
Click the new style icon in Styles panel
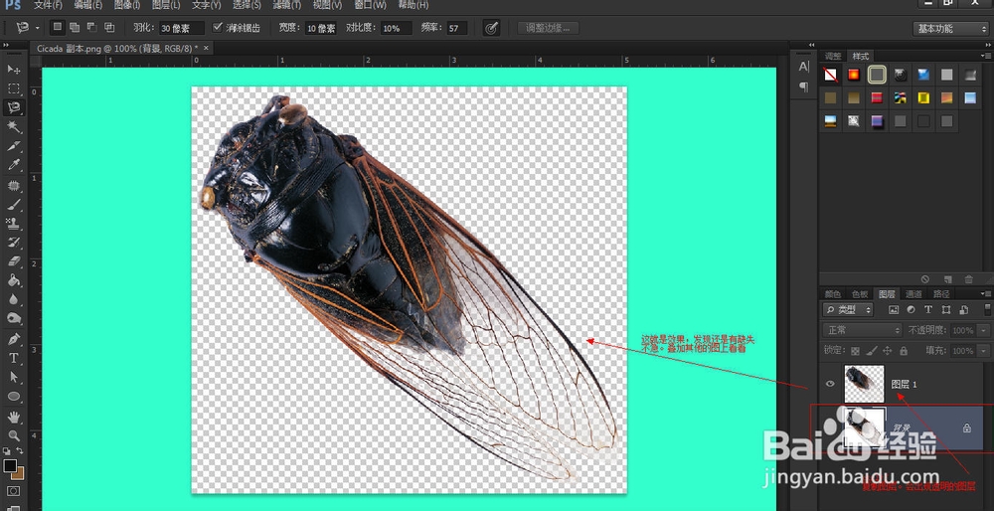coord(947,279)
